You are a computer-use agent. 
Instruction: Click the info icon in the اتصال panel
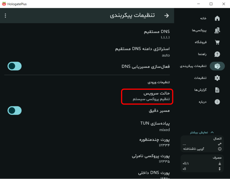[x=219, y=149]
